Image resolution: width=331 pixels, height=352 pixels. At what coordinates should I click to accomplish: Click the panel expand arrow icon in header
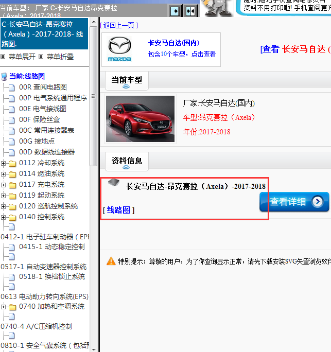[x=175, y=11]
